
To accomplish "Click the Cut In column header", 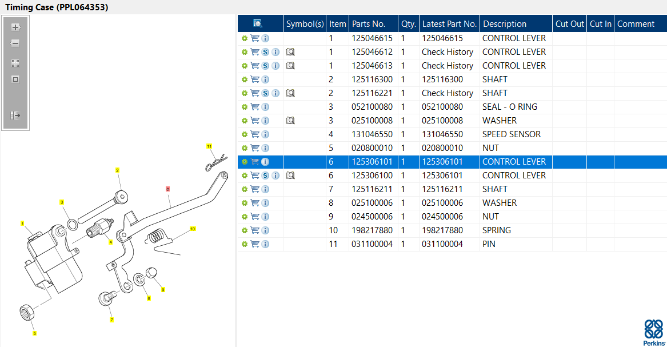I will pos(600,24).
